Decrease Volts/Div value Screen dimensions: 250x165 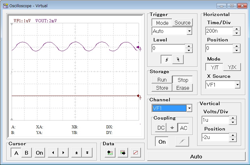(233, 122)
